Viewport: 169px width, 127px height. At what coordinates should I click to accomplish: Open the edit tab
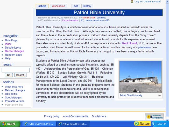tap(76, 6)
